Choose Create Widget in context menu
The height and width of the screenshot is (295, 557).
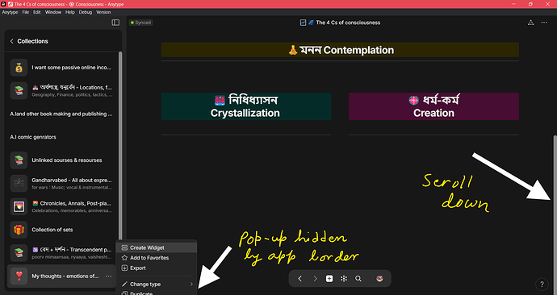157,247
